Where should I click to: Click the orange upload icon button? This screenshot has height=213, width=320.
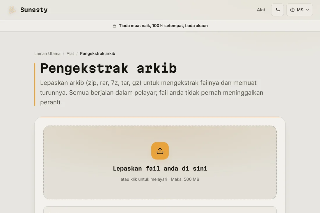[x=160, y=151]
